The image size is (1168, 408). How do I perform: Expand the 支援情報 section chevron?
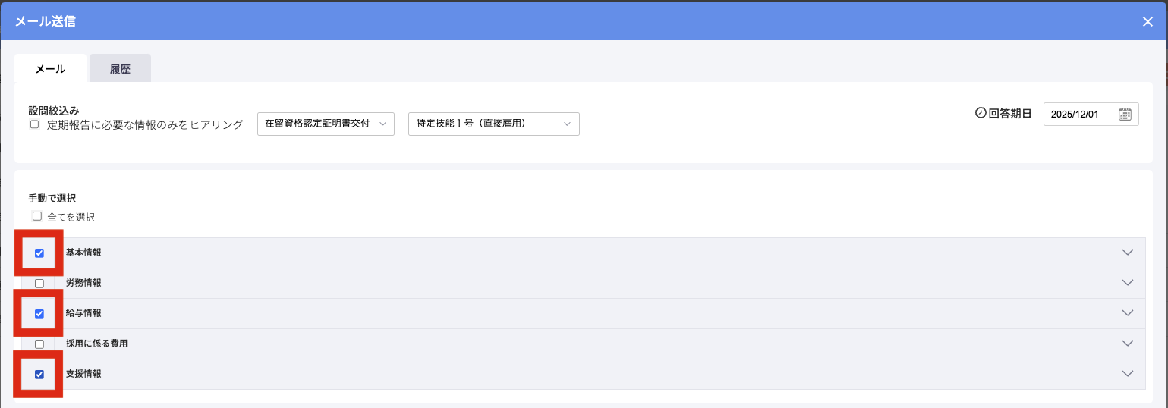pyautogui.click(x=1127, y=374)
